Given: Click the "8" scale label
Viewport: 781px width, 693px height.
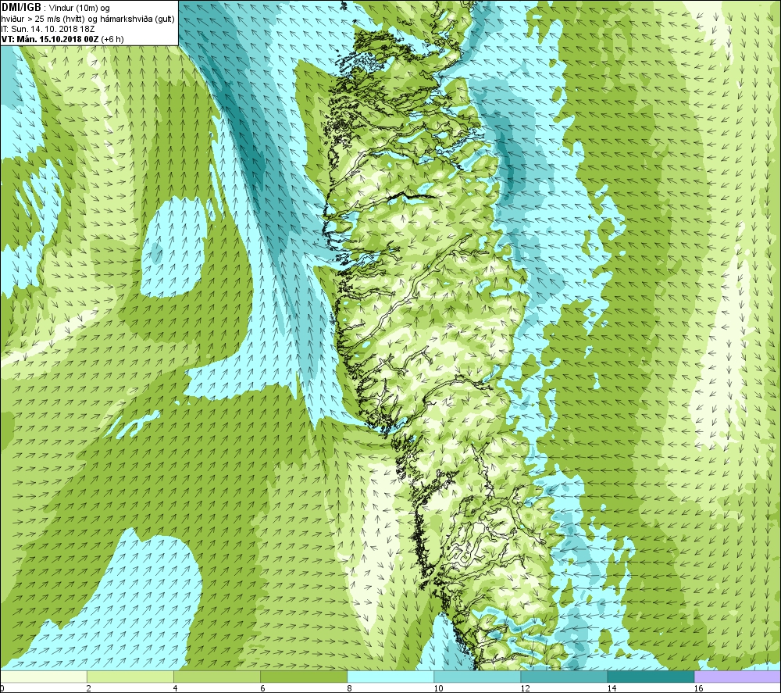Looking at the screenshot, I should pos(349,688).
